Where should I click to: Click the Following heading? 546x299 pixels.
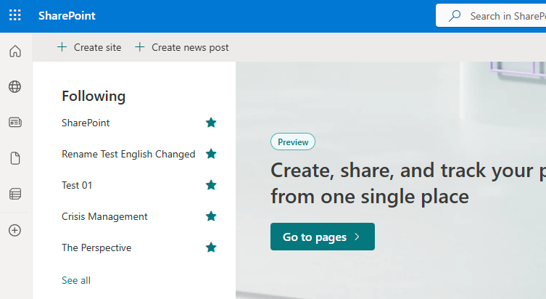click(x=94, y=97)
